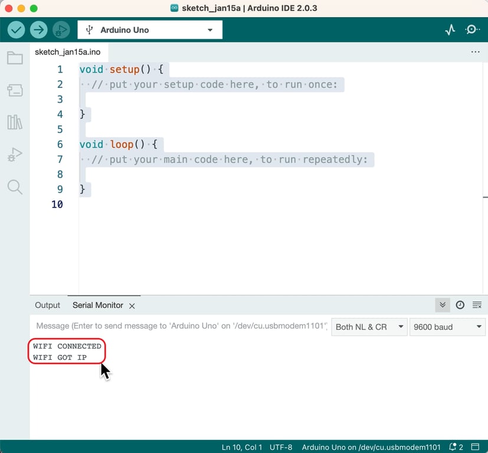Open the 9600 baud rate dropdown
The height and width of the screenshot is (453, 488).
coord(447,327)
